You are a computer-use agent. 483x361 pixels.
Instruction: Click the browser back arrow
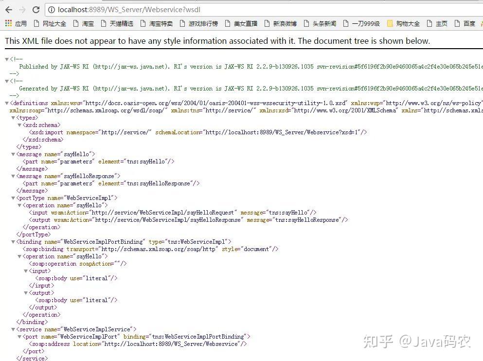pos(8,9)
